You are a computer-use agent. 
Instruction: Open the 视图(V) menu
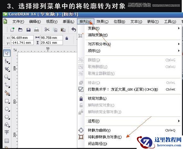(x=52, y=21)
